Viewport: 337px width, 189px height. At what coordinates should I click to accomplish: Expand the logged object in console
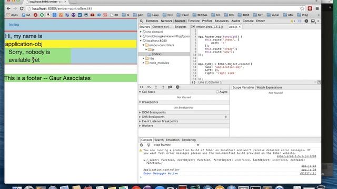144,160
